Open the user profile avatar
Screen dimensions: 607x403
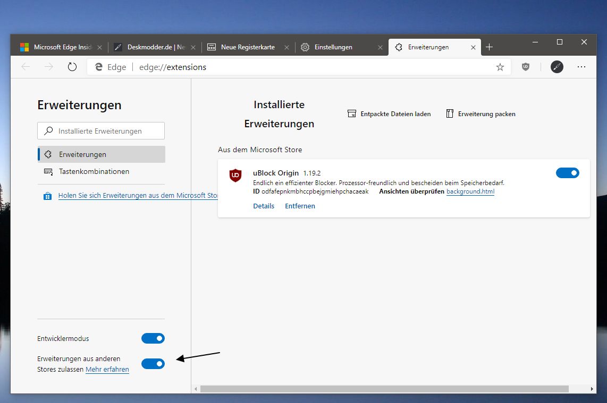tap(557, 67)
